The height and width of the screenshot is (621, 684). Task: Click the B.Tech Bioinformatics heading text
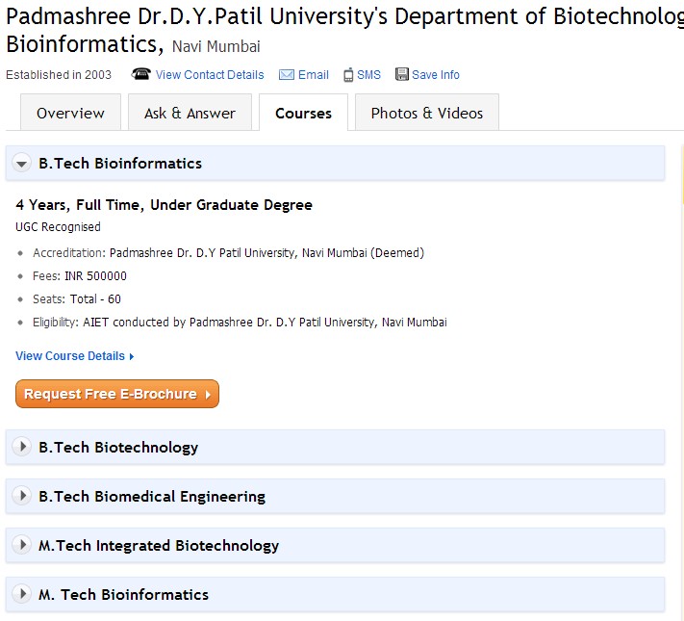click(120, 164)
